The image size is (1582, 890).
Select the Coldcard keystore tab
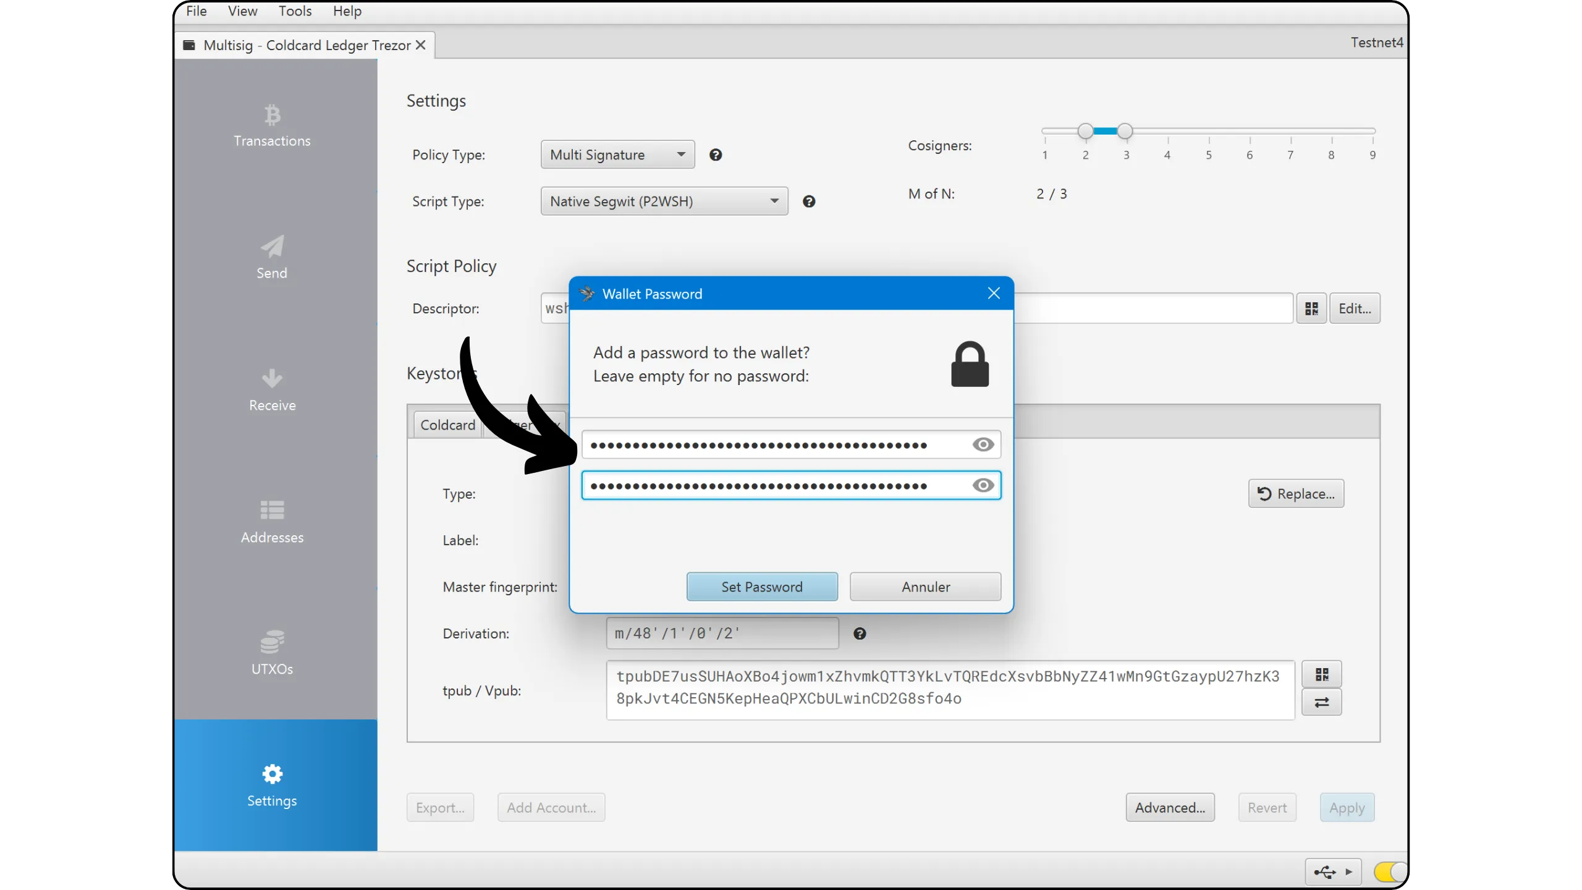coord(447,425)
